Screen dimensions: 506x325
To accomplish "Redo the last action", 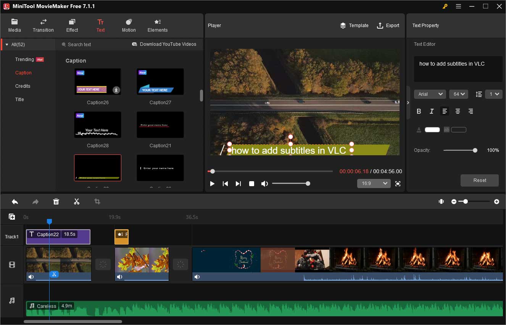I will click(x=35, y=201).
